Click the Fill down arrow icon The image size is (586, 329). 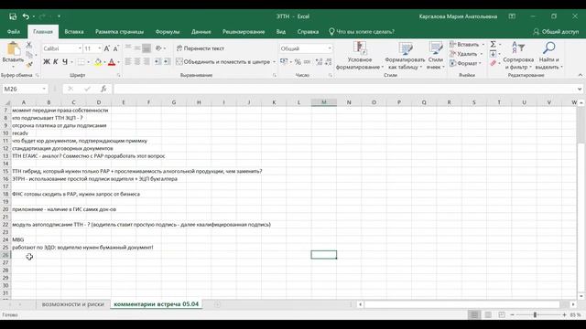tap(493, 54)
